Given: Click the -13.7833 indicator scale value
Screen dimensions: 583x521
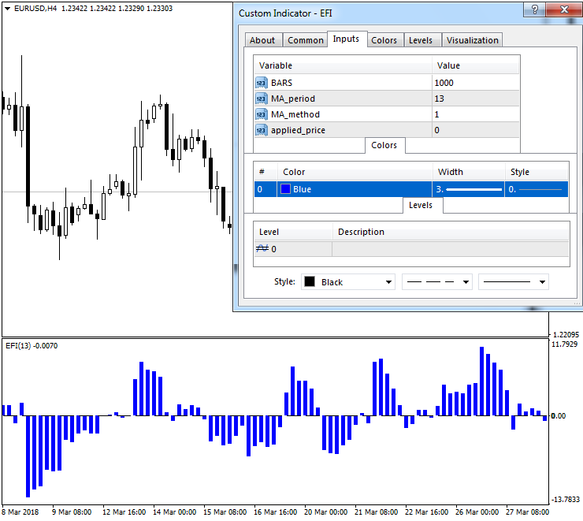Looking at the screenshot, I should pos(565,499).
